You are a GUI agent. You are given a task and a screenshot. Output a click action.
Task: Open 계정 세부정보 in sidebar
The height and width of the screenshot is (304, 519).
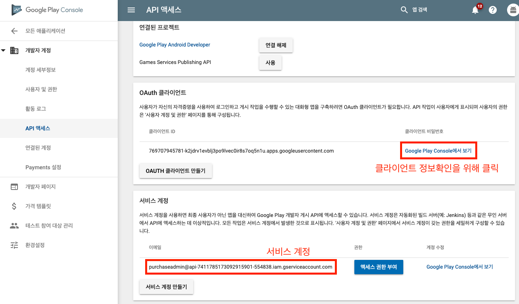(41, 70)
